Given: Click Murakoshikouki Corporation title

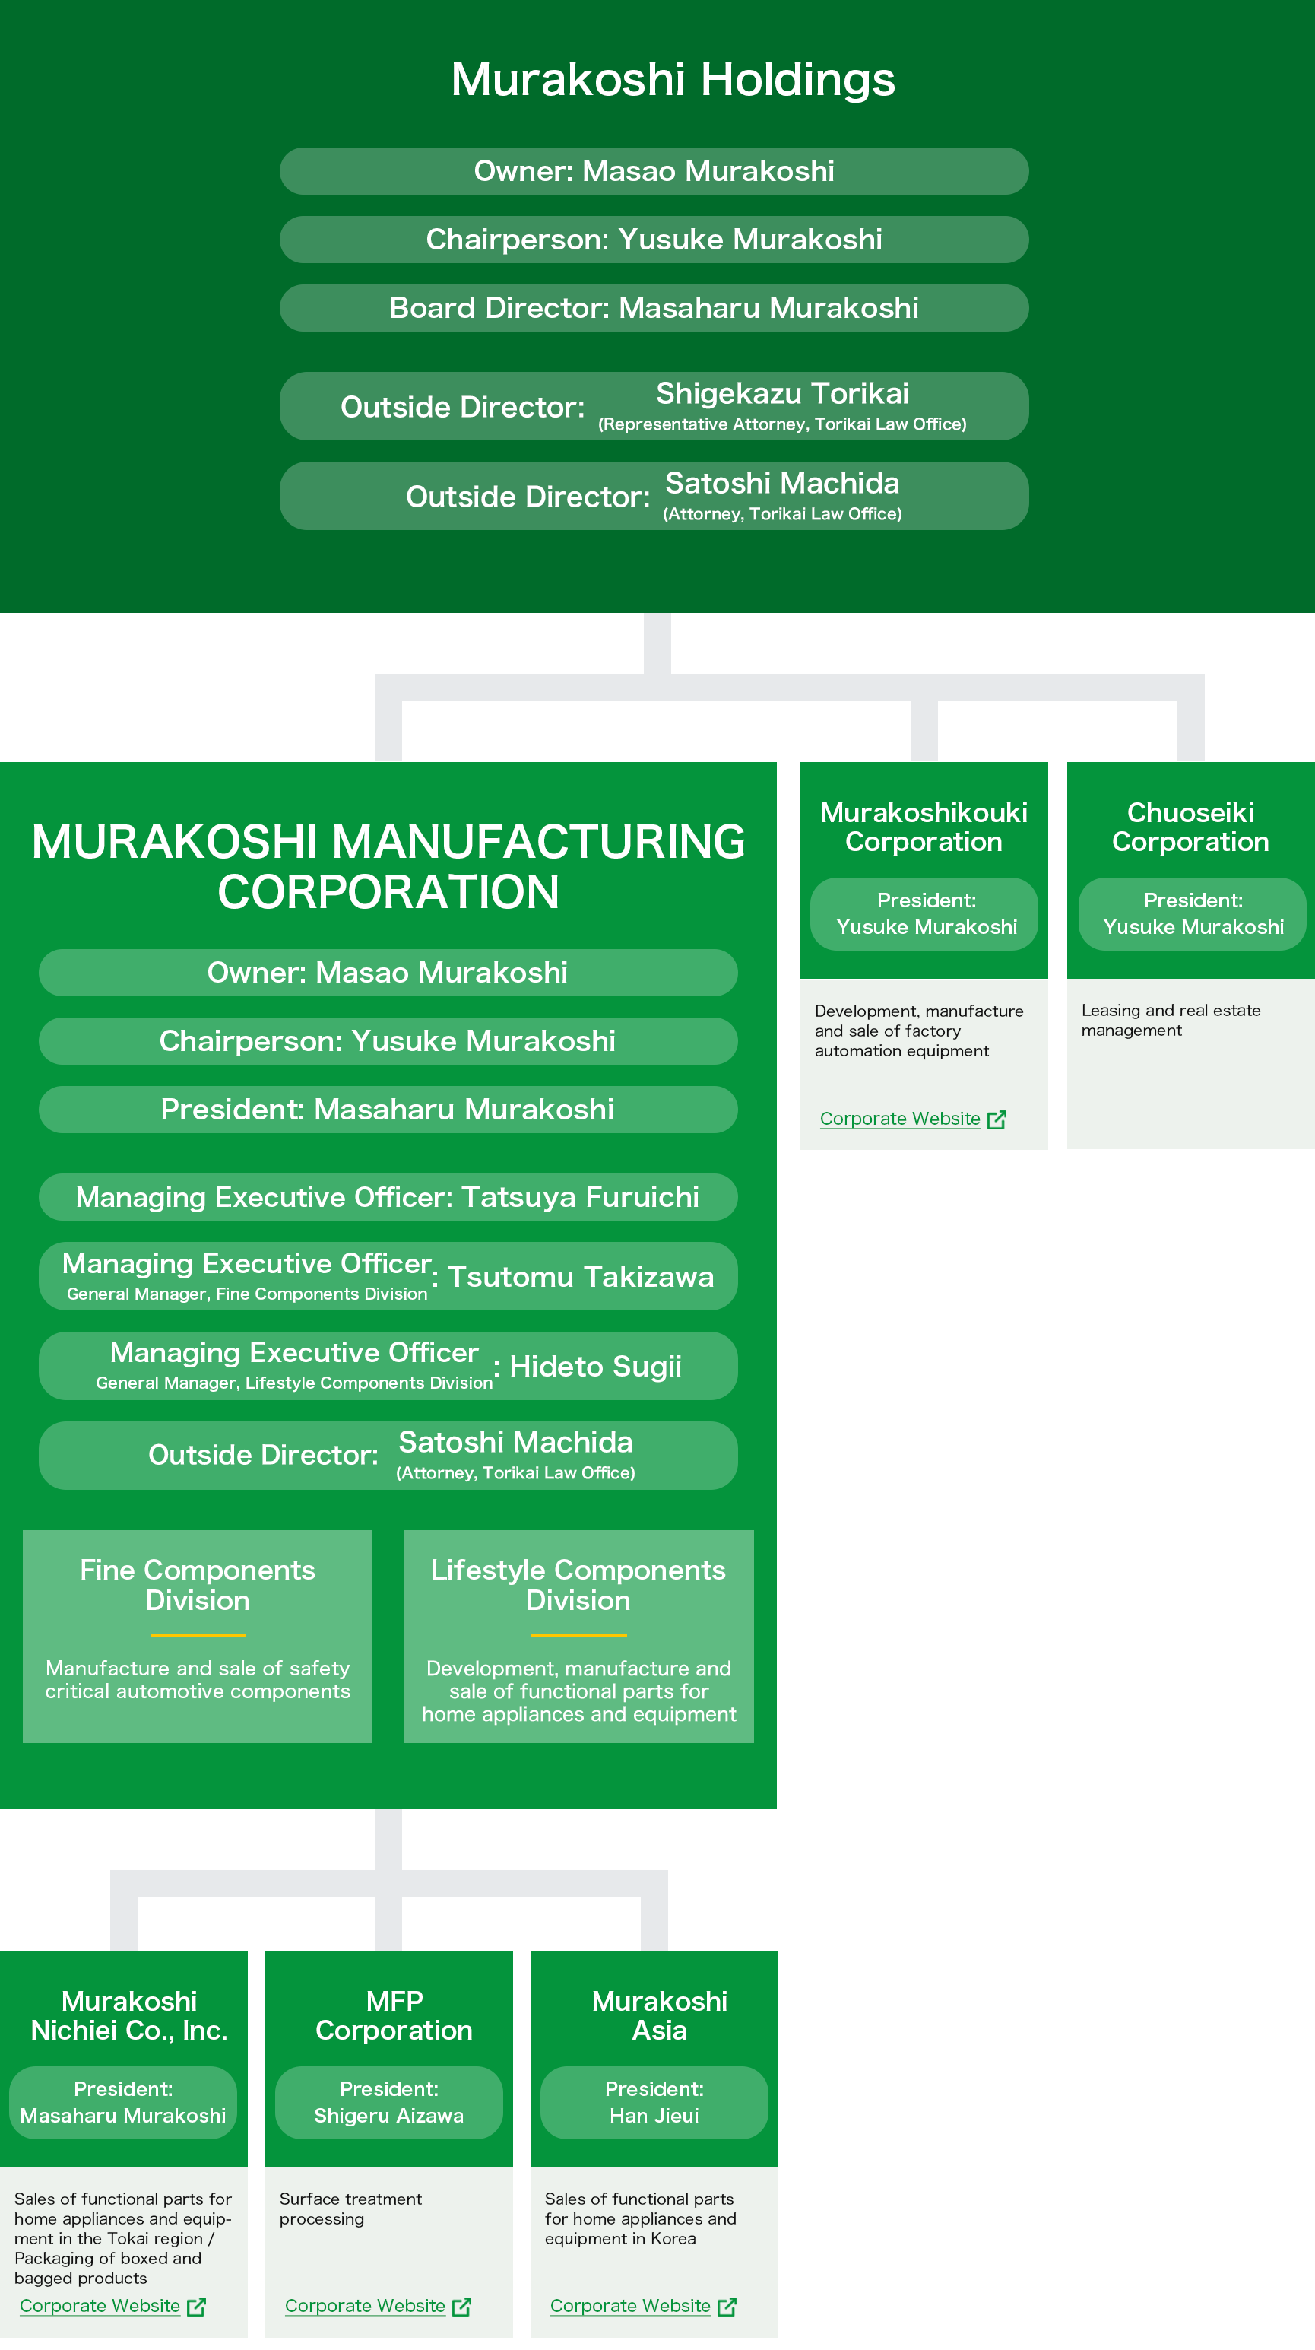Looking at the screenshot, I should [x=924, y=827].
